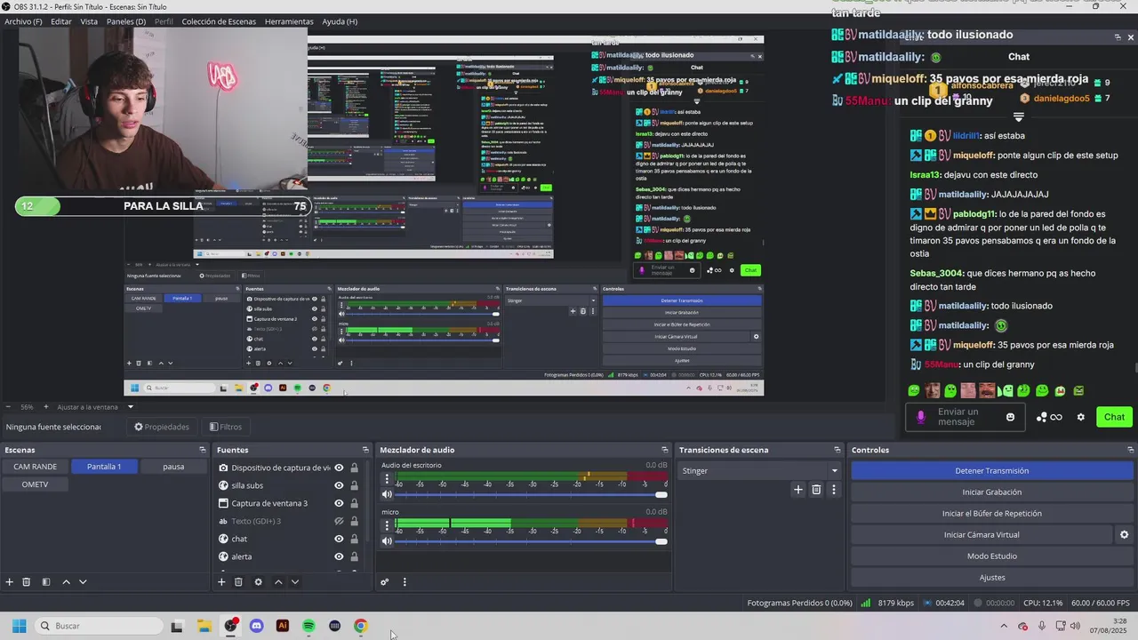The image size is (1138, 640).
Task: Add a scene transition plus icon
Action: coord(797,489)
